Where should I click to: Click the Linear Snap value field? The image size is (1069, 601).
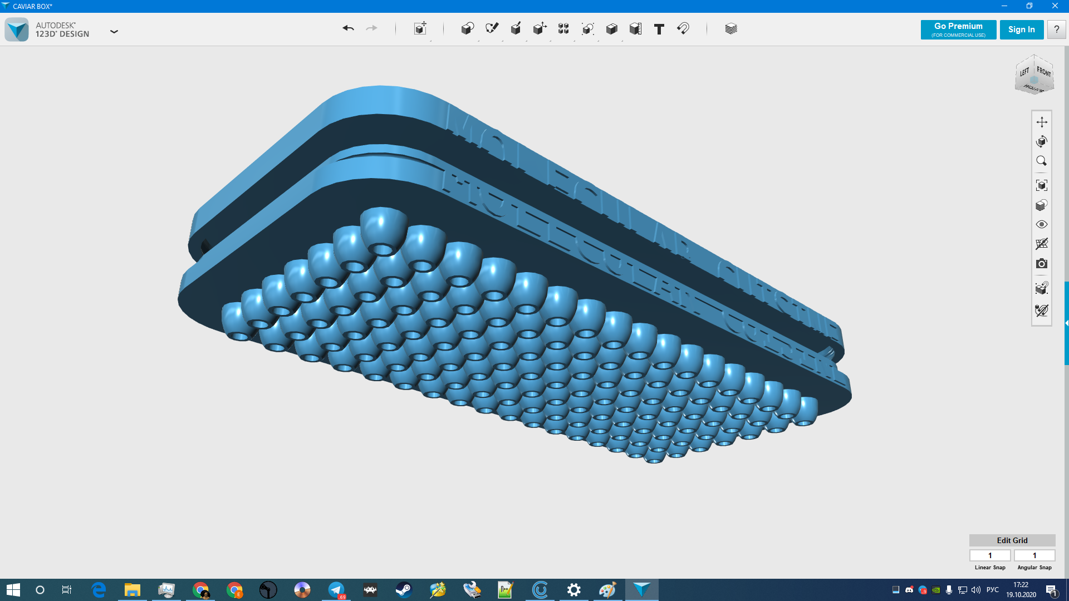tap(990, 555)
